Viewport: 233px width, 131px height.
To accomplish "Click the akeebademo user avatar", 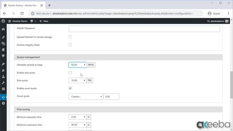I will coord(227,21).
